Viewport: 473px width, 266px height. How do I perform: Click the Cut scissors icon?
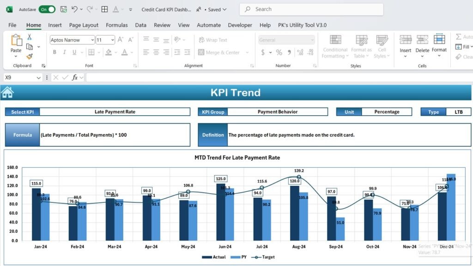[29, 36]
